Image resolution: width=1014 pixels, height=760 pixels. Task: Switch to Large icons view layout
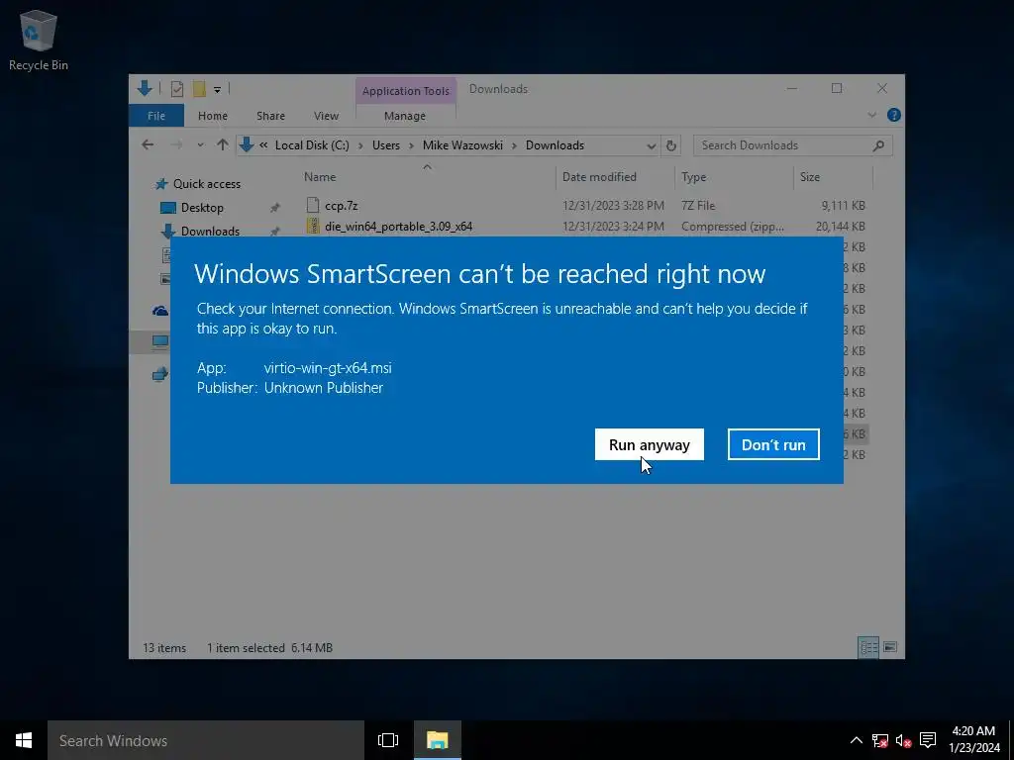(890, 647)
